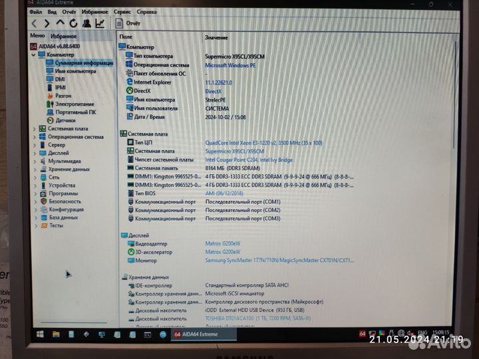Open the graph chart toolbar icon

tap(100, 23)
